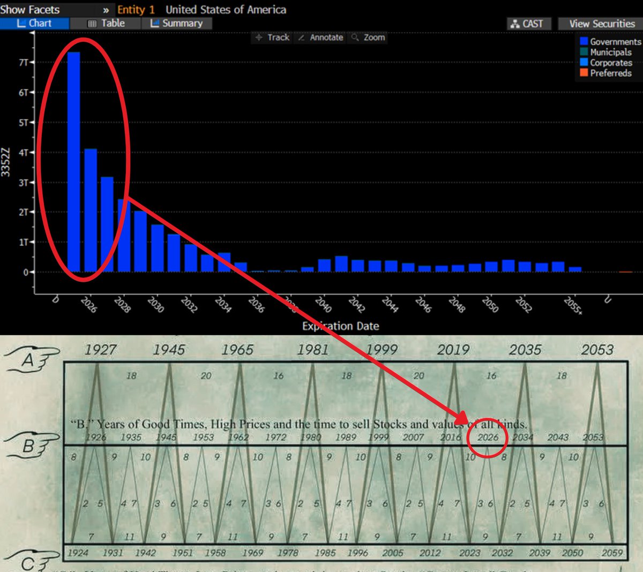Click the United States of America entity link
This screenshot has height=572, width=643.
[227, 10]
